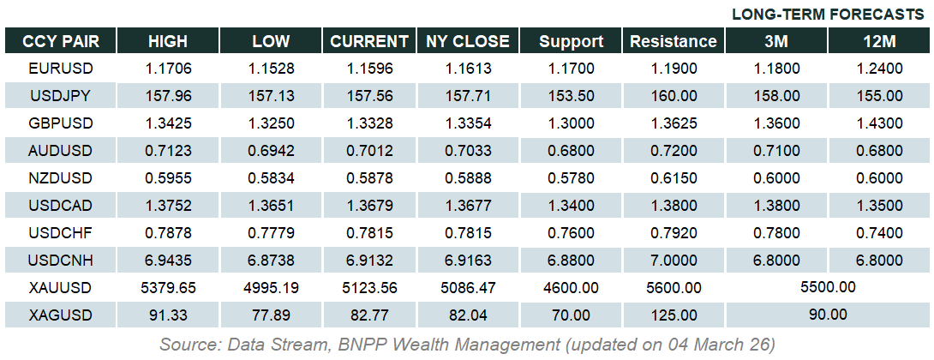Click the XAUUSD current price 5123.56
Image resolution: width=934 pixels, height=360 pixels.
click(369, 287)
